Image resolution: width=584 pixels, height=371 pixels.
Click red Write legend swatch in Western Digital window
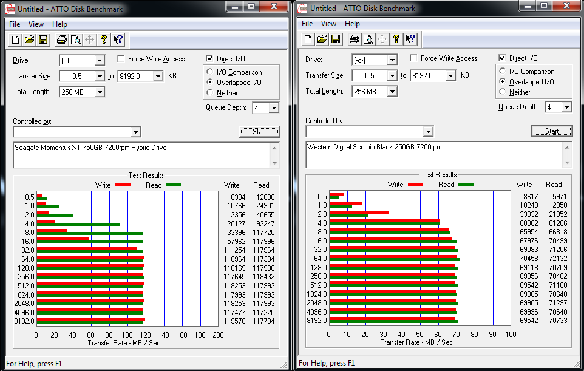(x=416, y=184)
